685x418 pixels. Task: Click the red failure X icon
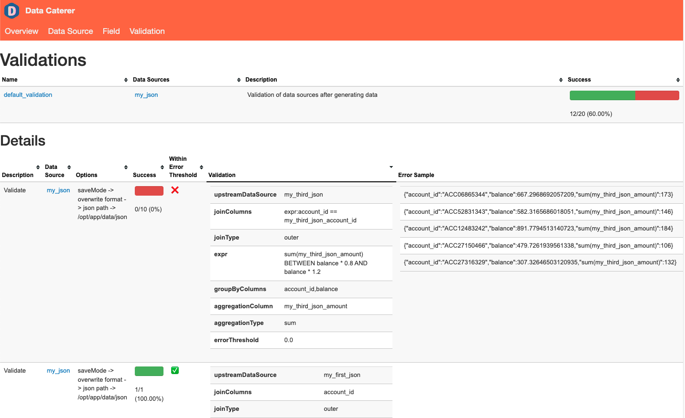pyautogui.click(x=174, y=190)
